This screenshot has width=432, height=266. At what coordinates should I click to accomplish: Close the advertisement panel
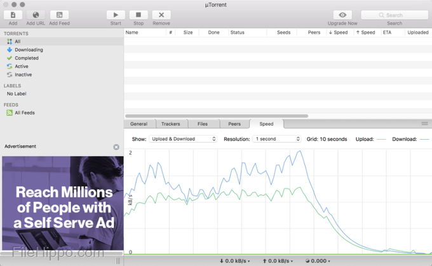tap(116, 147)
